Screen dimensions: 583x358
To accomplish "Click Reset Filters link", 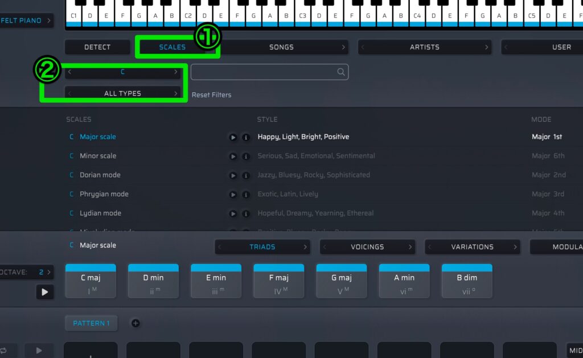I will pos(211,95).
